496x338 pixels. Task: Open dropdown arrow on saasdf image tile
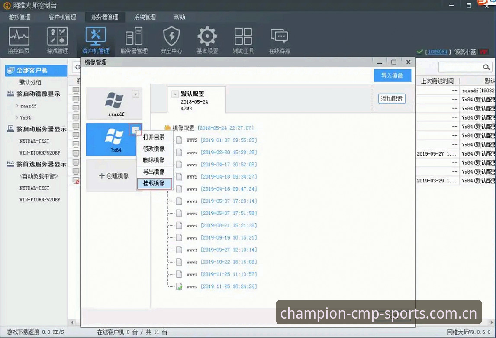click(x=135, y=94)
